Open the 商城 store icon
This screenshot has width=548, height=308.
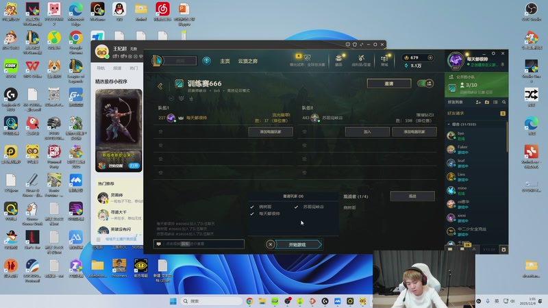(384, 60)
